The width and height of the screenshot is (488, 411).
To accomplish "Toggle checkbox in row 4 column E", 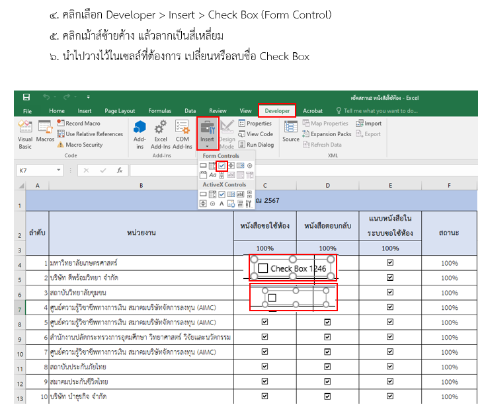I will pyautogui.click(x=390, y=262).
